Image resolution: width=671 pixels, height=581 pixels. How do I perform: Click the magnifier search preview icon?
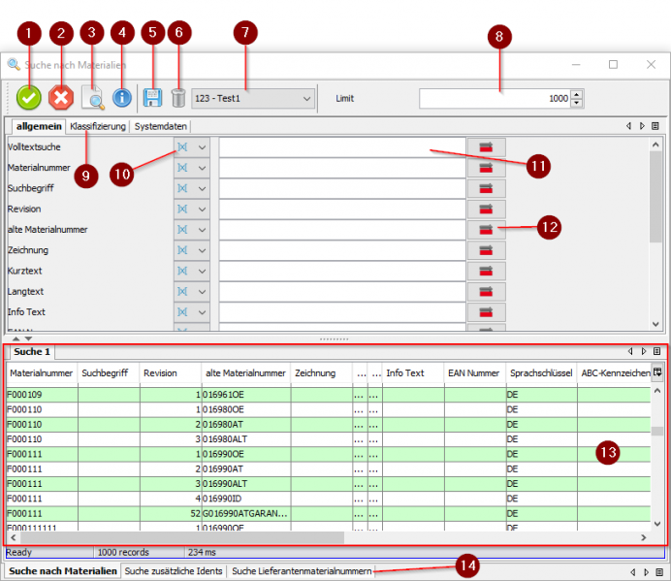[x=93, y=98]
